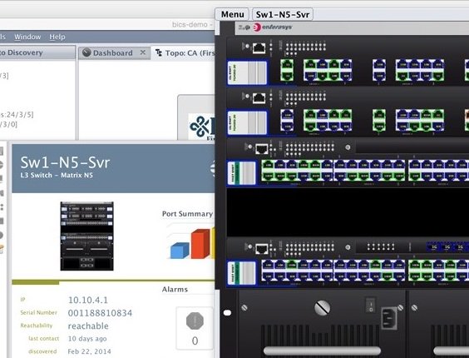Viewport: 469px width, 358px height.
Task: Open the Matrix N5 chassis thumbnail
Action: (86, 236)
